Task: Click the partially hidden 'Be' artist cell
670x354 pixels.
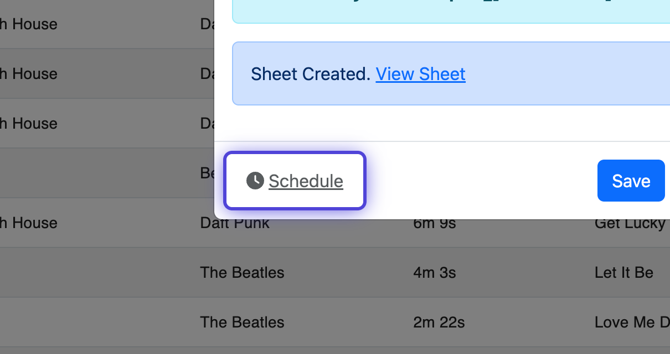Action: click(x=207, y=173)
